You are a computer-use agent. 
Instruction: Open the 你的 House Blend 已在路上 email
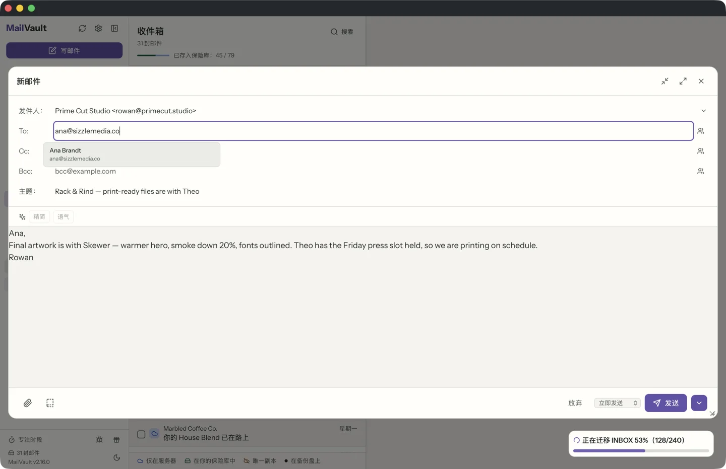[206, 438]
